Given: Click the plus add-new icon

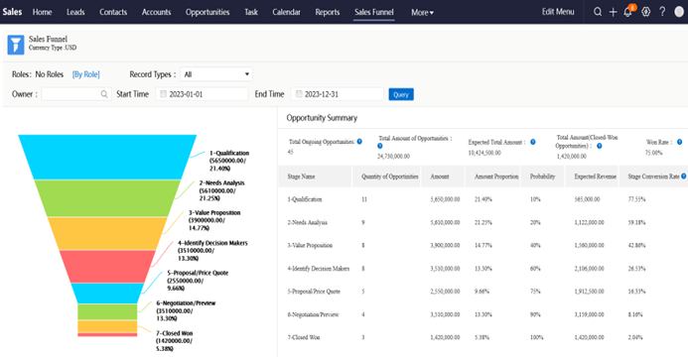Looking at the screenshot, I should click(613, 12).
